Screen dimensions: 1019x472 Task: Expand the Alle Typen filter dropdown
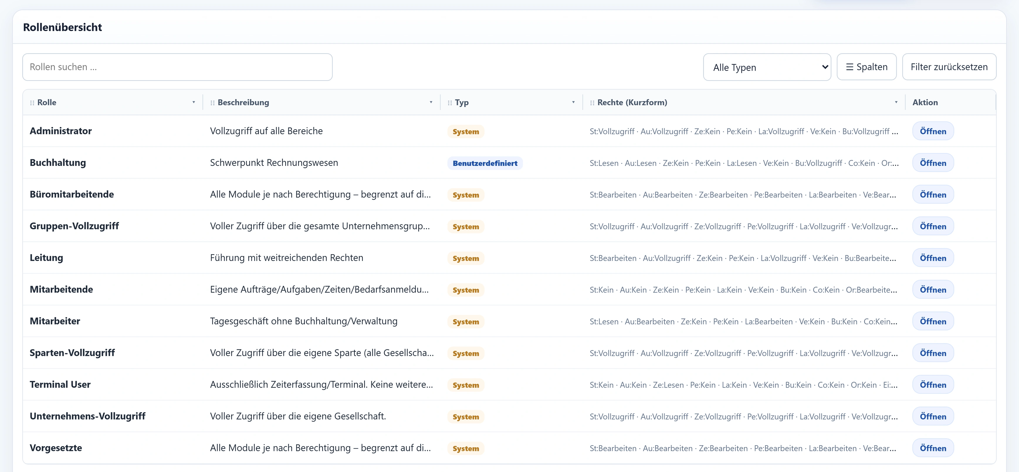tap(767, 67)
